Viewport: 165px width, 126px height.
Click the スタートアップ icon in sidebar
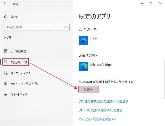5,94
